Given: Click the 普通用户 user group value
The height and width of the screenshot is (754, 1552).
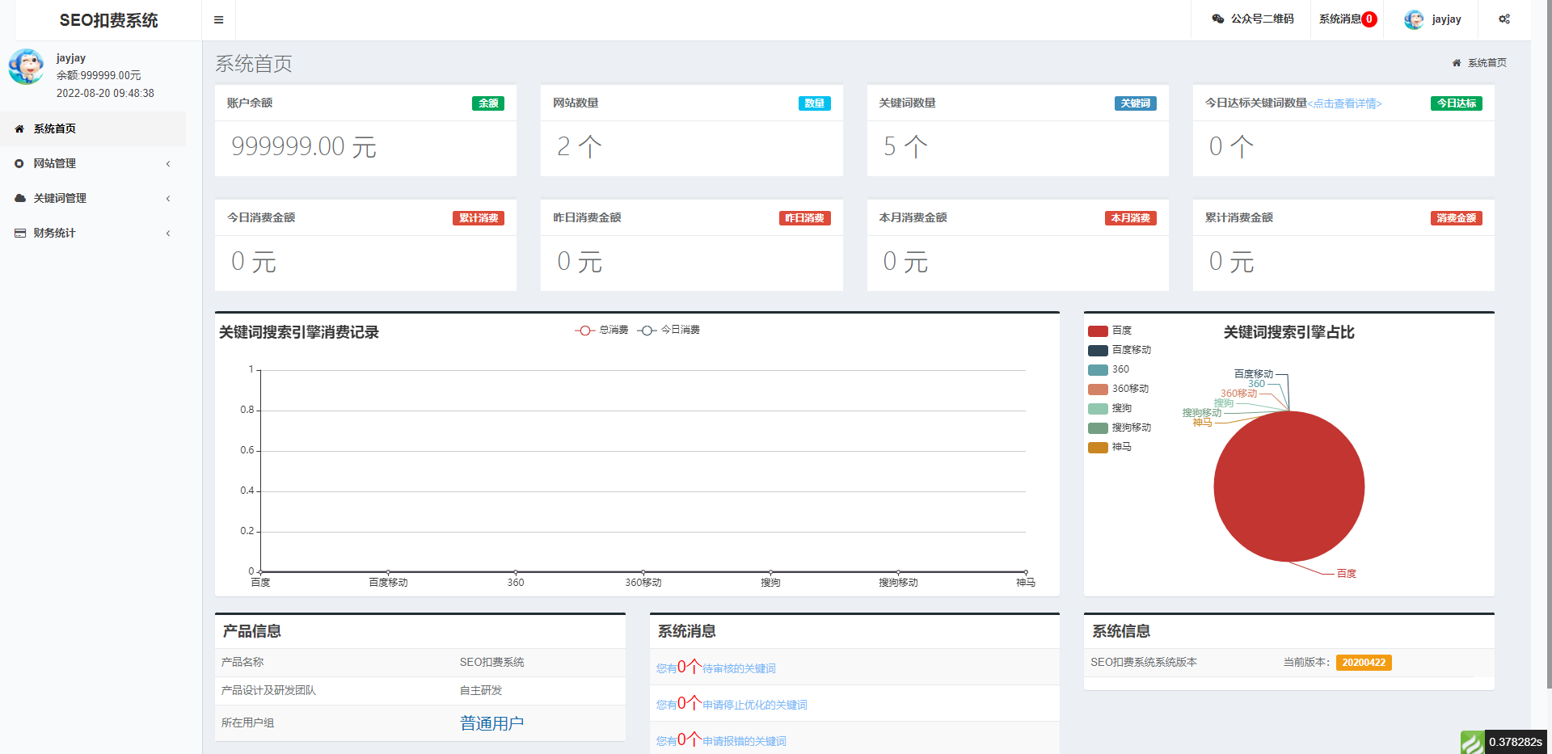Looking at the screenshot, I should 492,723.
